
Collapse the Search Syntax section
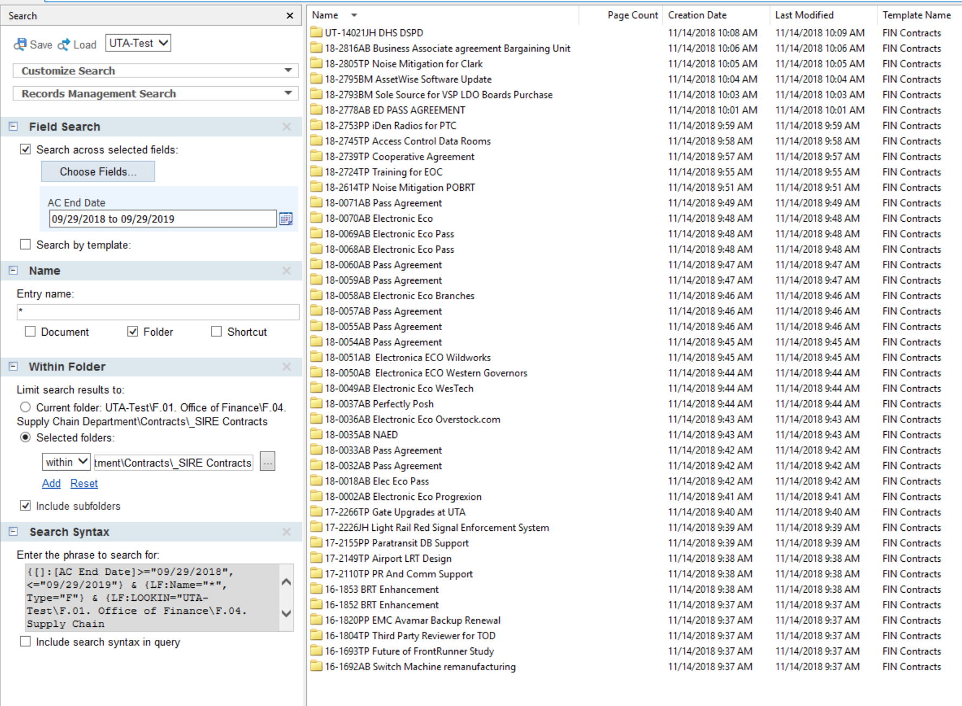pos(14,532)
